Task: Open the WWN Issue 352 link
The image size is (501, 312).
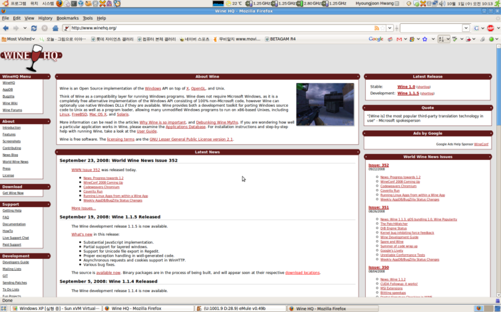Action: pyautogui.click(x=86, y=170)
